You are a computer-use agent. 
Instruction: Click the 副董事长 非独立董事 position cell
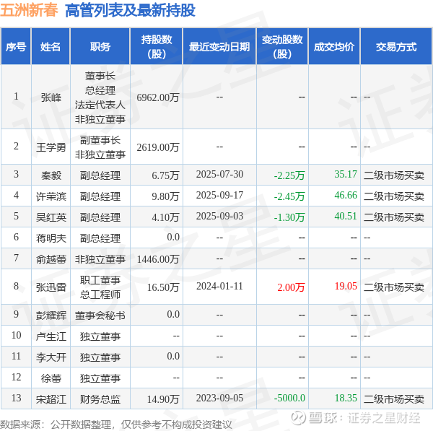[x=100, y=147]
